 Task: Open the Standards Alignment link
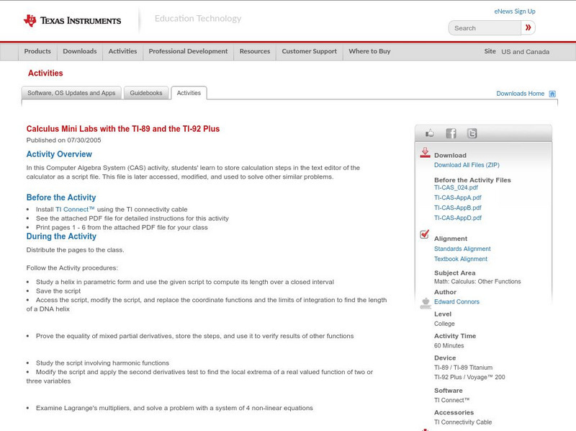click(x=462, y=249)
